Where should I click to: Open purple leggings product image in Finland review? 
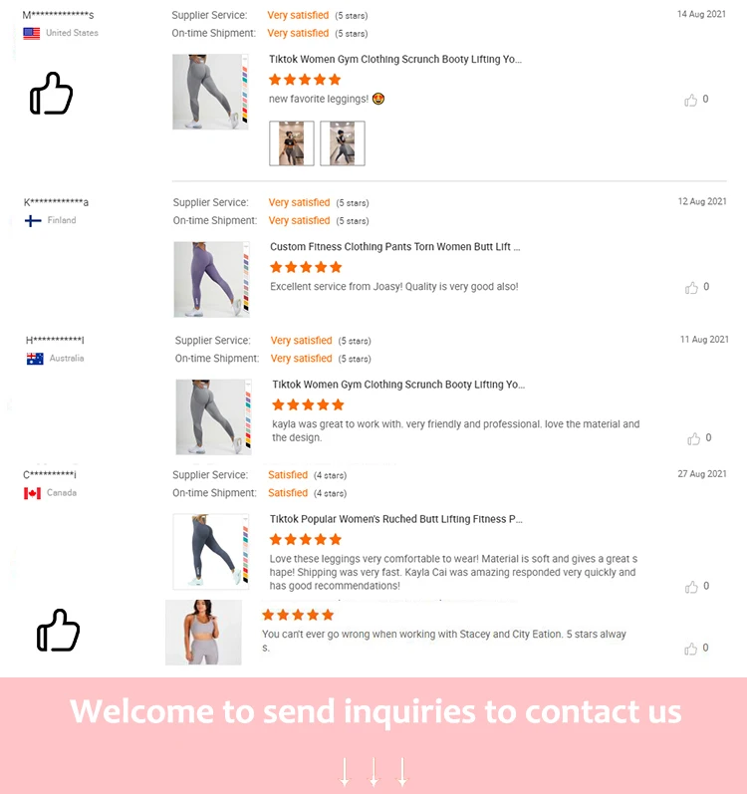211,279
